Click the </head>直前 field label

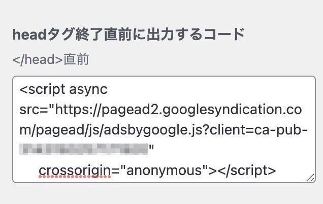pos(51,59)
